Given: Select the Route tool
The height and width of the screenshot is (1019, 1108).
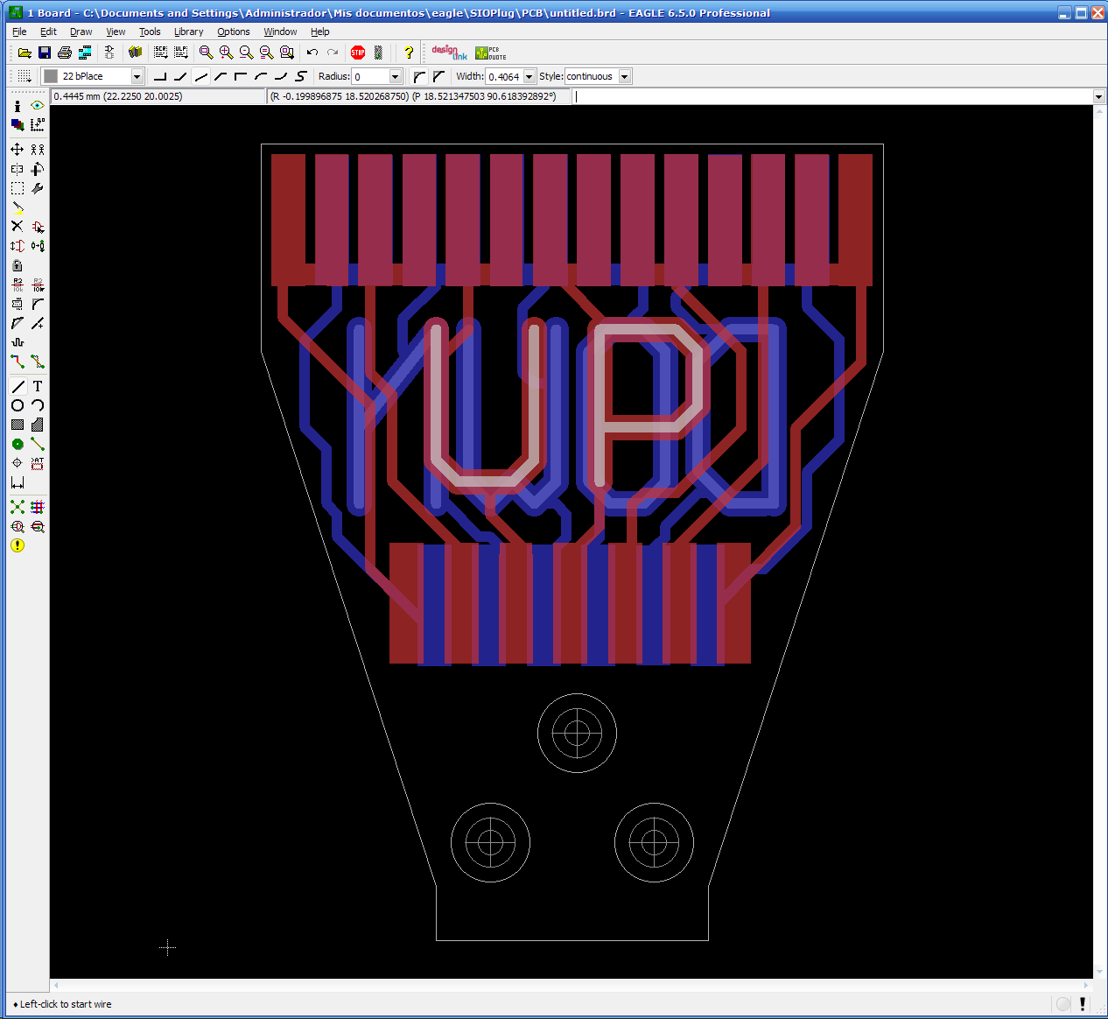Looking at the screenshot, I should click(17, 362).
